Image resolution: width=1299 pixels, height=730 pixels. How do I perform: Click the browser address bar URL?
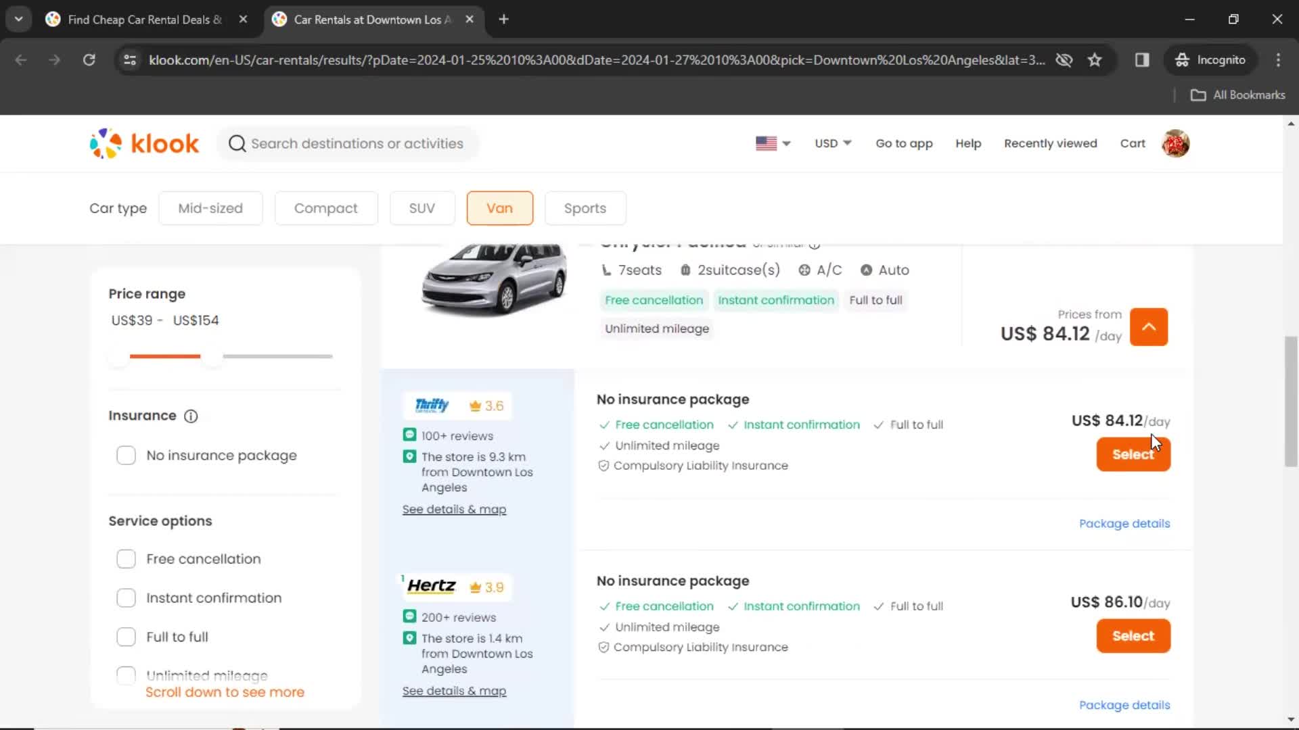click(x=597, y=60)
